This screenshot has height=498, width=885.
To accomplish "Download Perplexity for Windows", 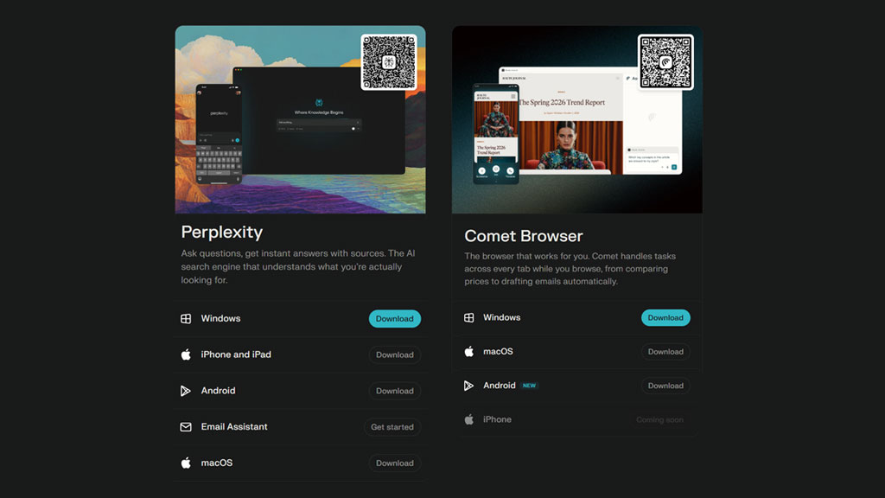I will click(x=394, y=318).
